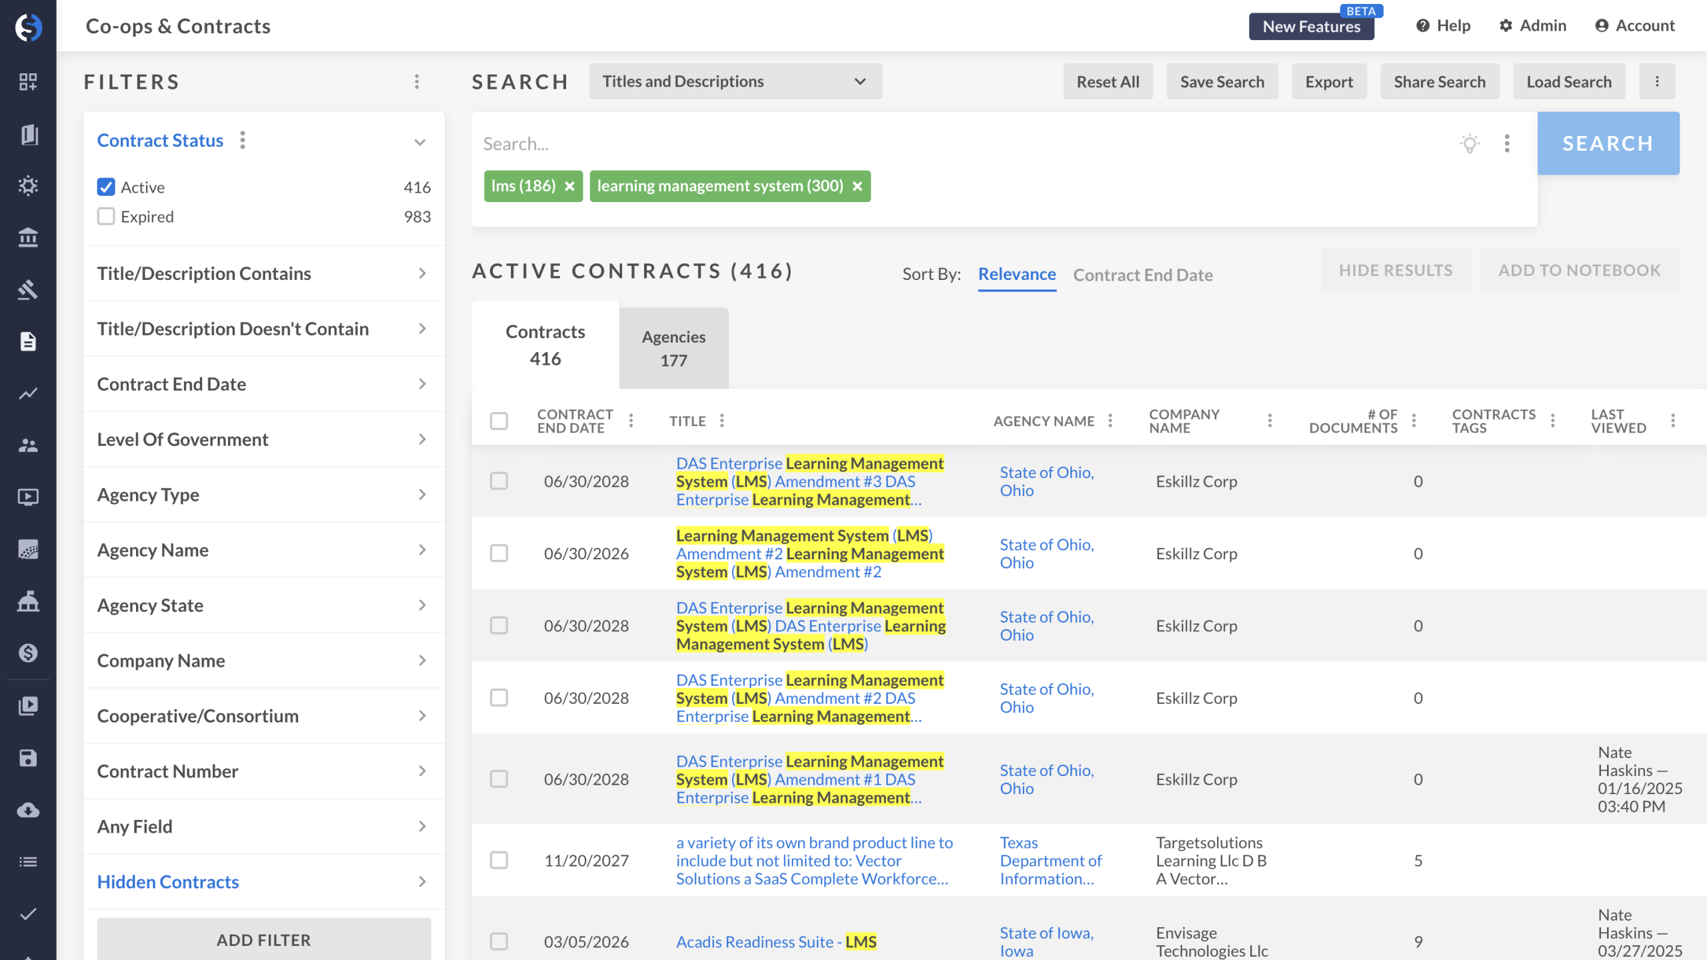Screen dimensions: 1707x960
Task: Switch to the Agencies tab
Action: (x=673, y=348)
